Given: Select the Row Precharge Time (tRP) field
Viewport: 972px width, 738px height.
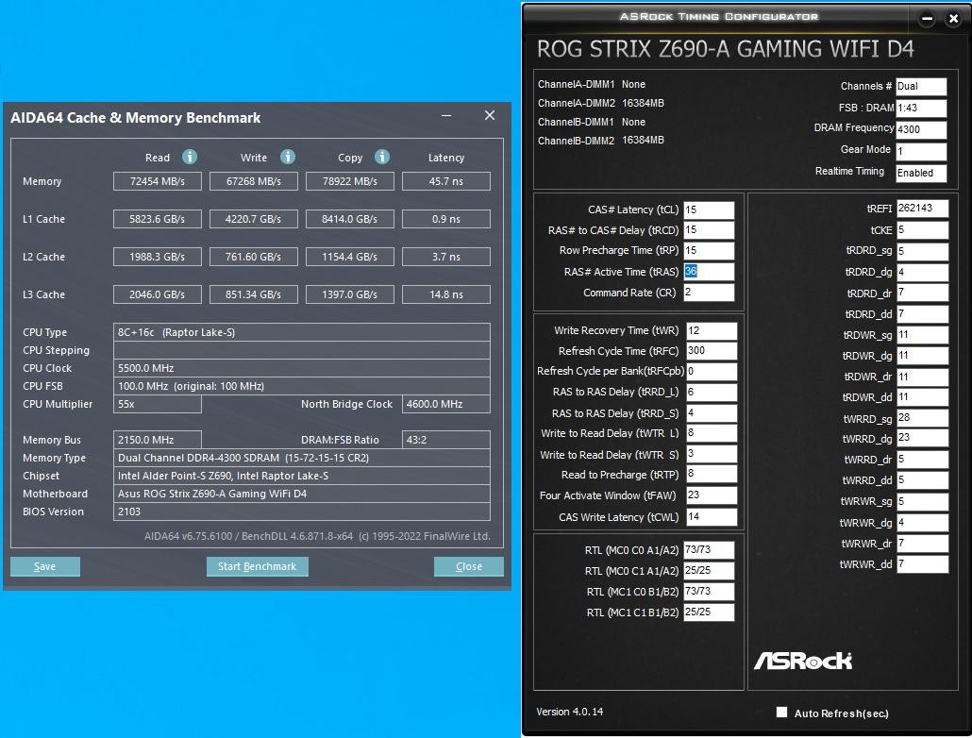Looking at the screenshot, I should [709, 250].
